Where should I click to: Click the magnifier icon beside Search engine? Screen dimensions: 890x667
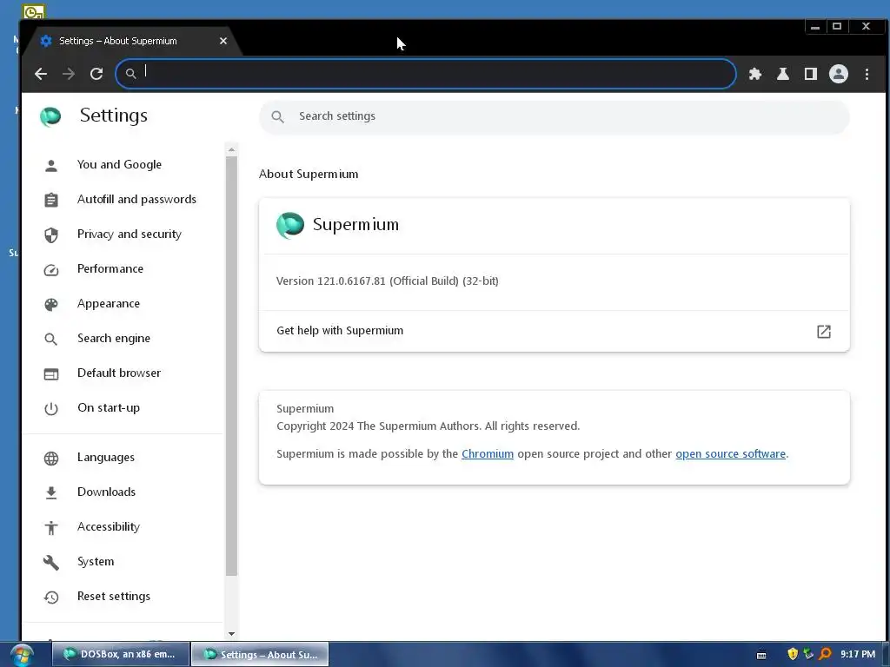[x=51, y=340]
